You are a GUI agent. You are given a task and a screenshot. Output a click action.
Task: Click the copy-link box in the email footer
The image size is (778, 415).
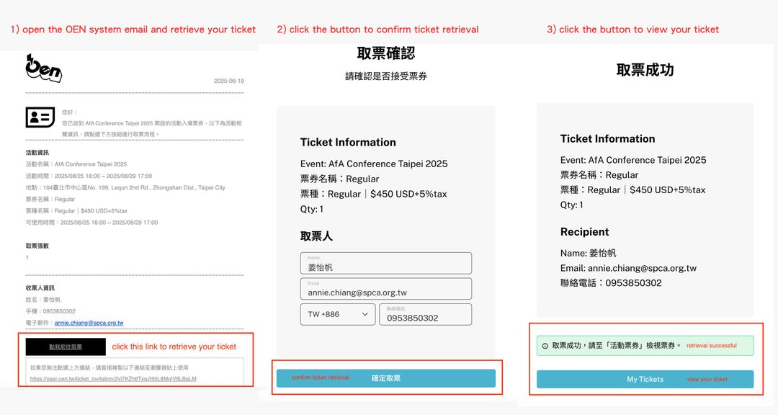tap(135, 371)
